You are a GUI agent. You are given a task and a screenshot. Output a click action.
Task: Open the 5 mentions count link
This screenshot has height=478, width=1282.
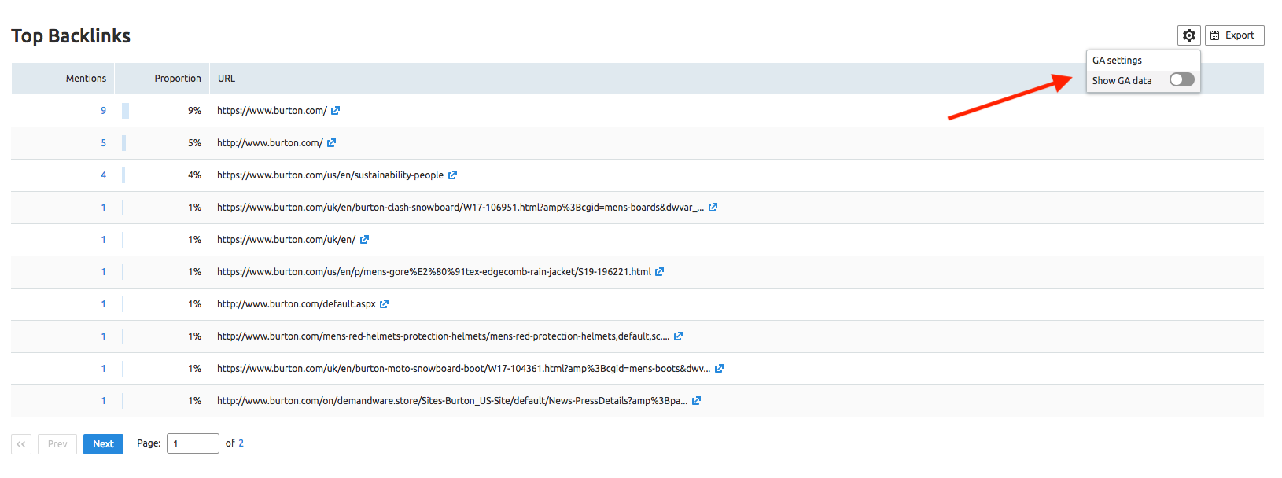[103, 143]
